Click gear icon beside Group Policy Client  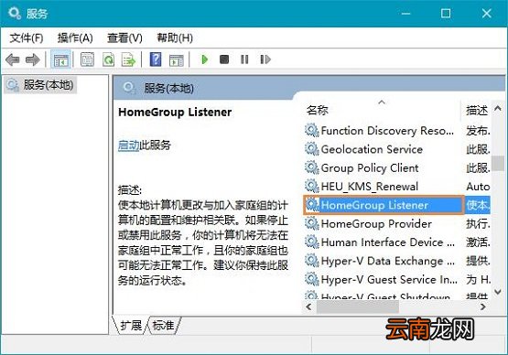tap(312, 167)
